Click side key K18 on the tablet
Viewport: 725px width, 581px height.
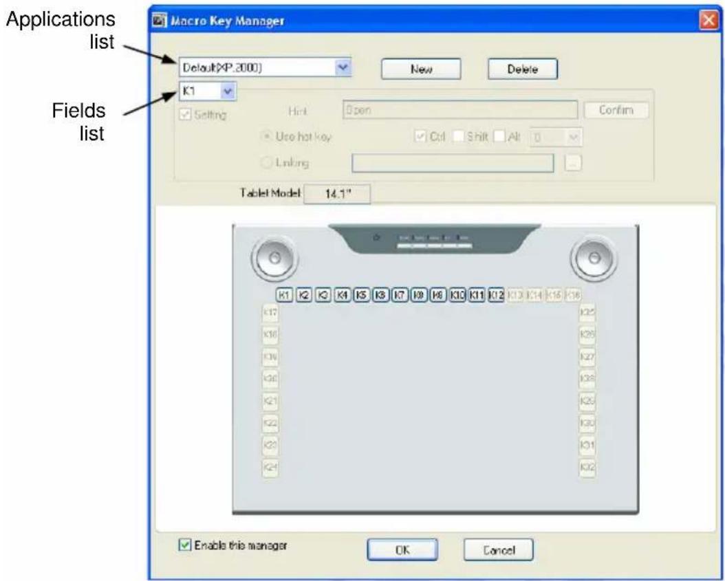point(270,334)
